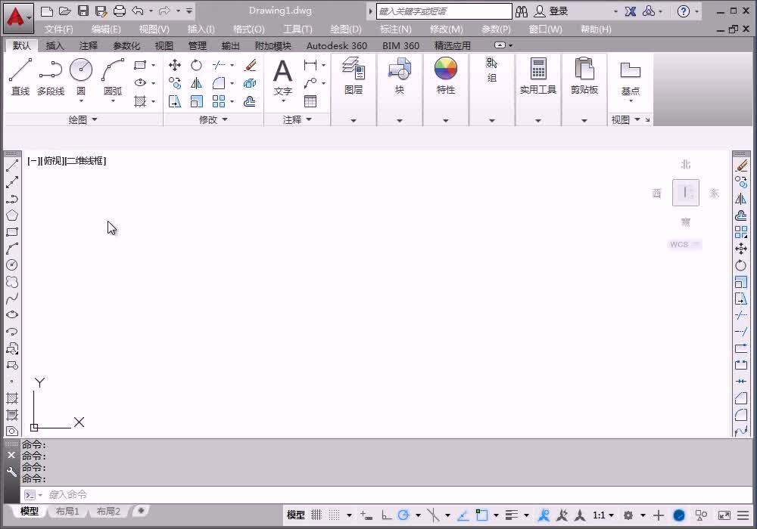Viewport: 757px width, 529px height.
Task: Expand the View (视图) panel dropdown
Action: tap(626, 119)
